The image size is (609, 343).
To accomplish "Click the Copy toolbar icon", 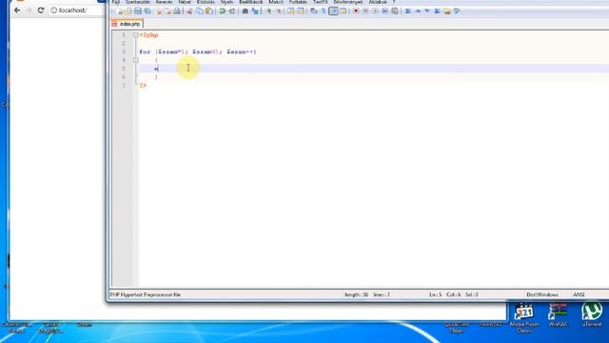I will (200, 11).
